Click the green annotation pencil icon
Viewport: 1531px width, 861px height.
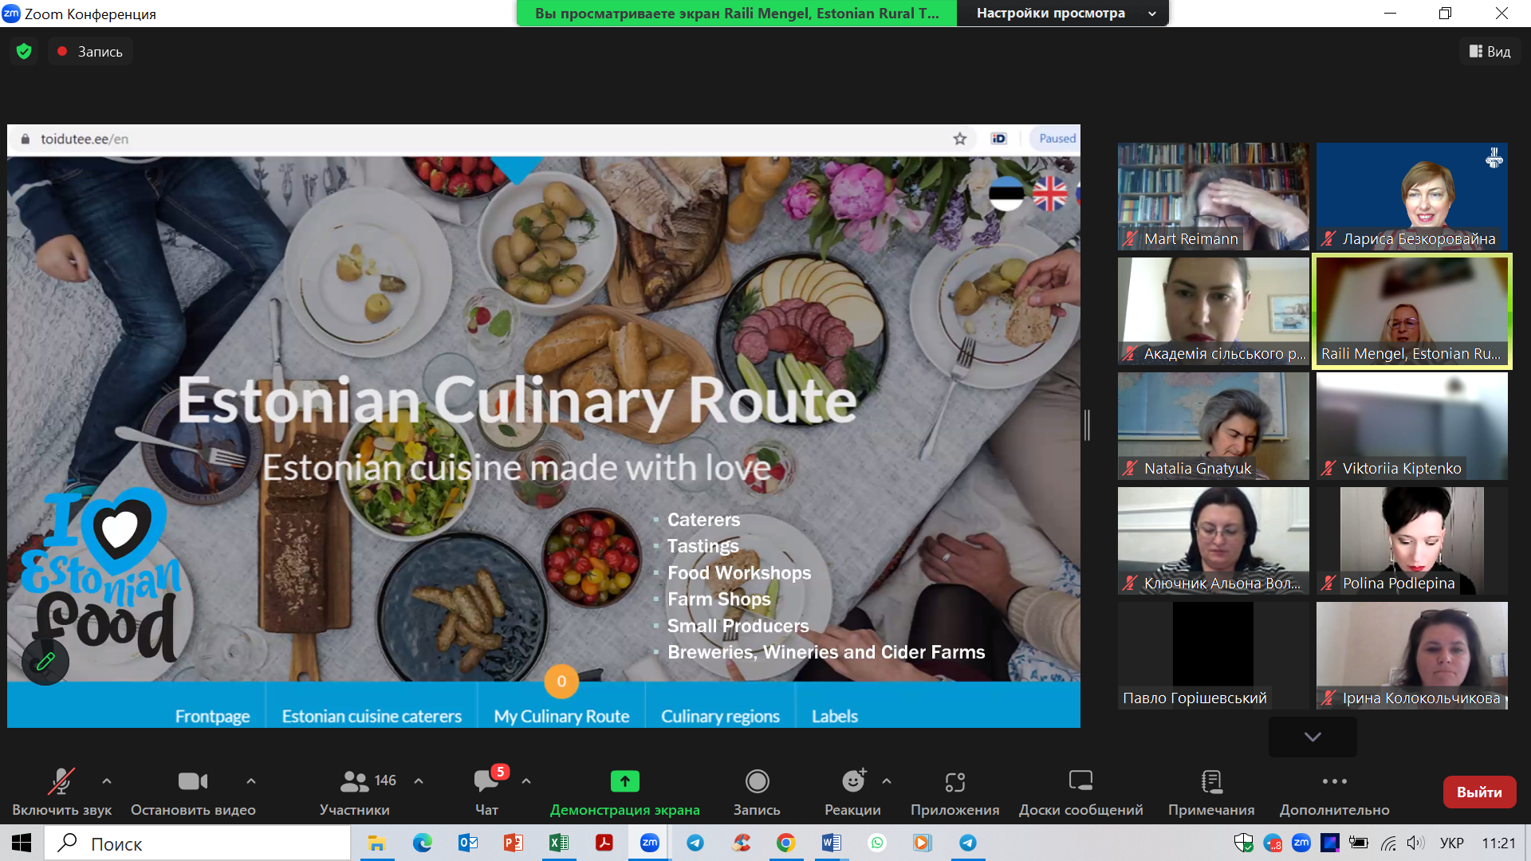pos(45,661)
